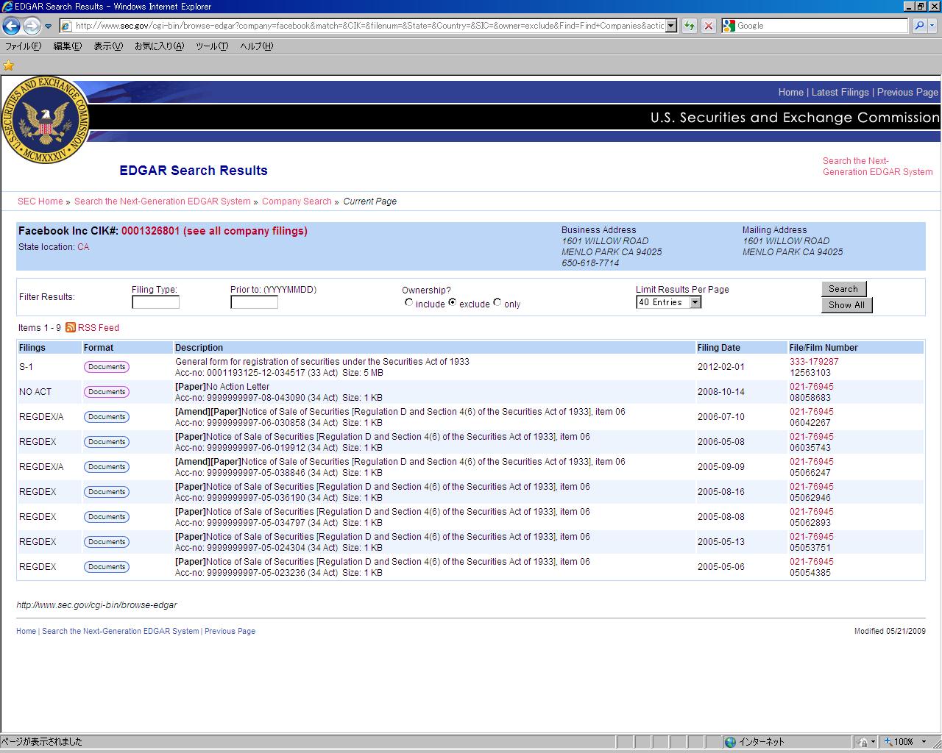Click the footer Previous Page link
The image size is (942, 753).
230,631
